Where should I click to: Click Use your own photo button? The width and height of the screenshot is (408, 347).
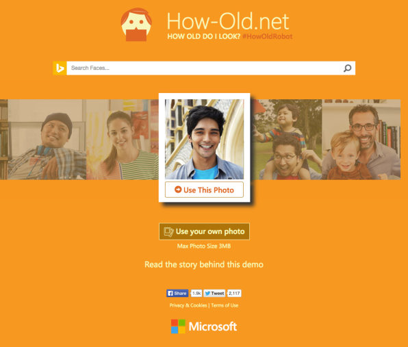(204, 231)
